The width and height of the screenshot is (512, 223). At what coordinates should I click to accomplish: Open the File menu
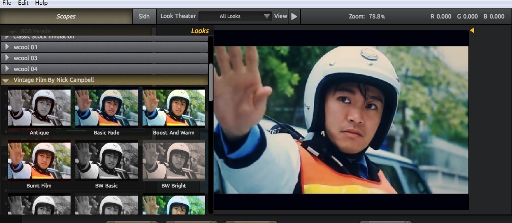[7, 3]
